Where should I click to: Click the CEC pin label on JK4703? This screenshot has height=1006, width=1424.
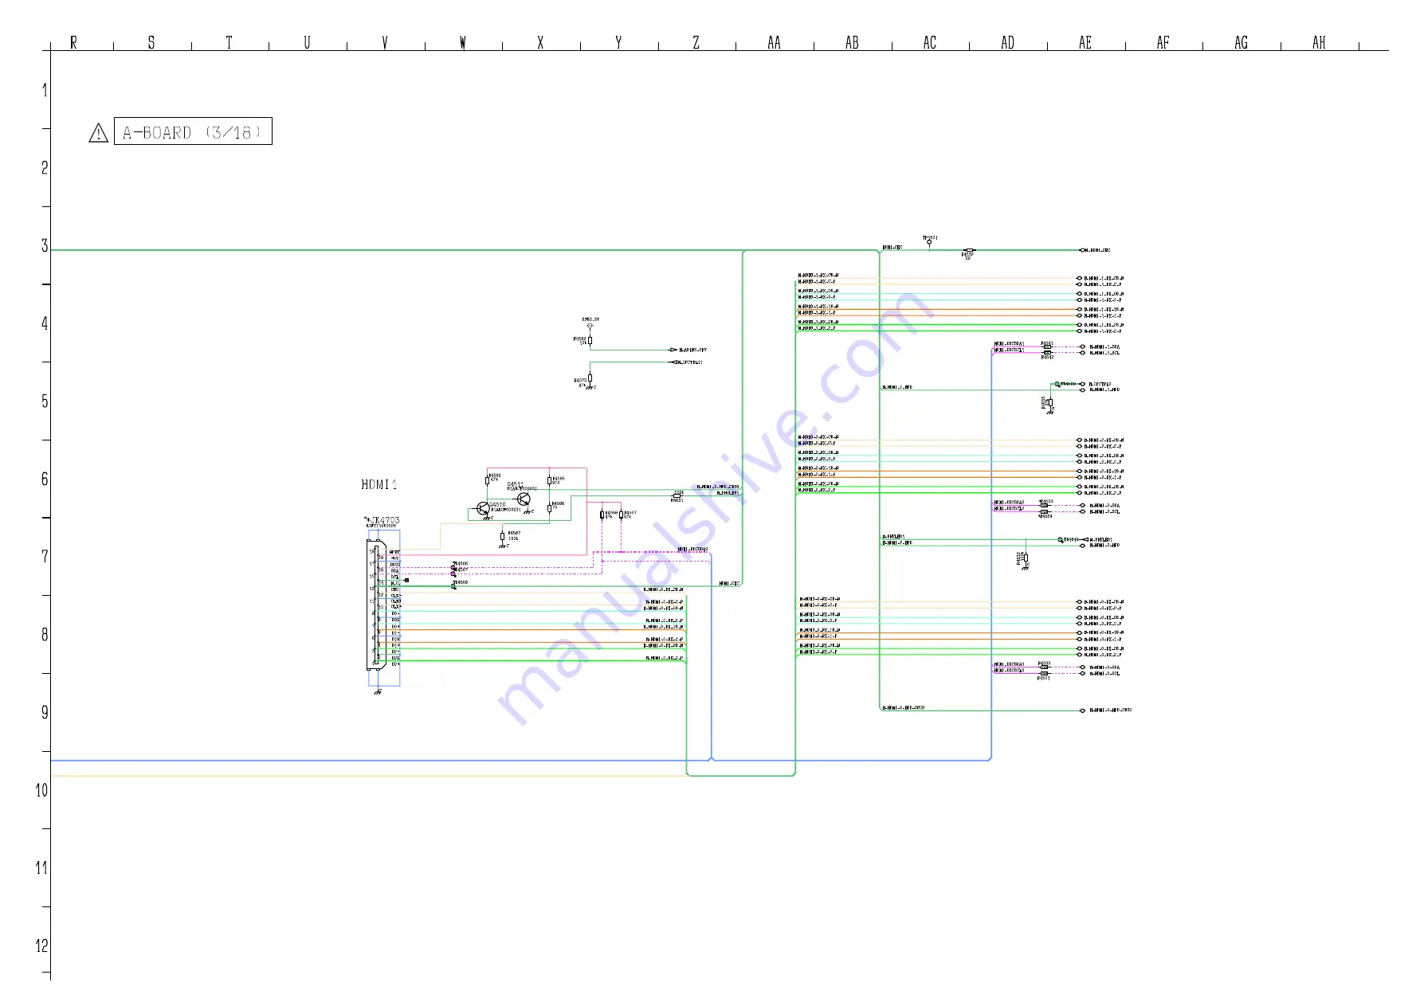(394, 589)
